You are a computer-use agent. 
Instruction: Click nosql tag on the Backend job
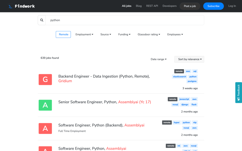click(186, 128)
